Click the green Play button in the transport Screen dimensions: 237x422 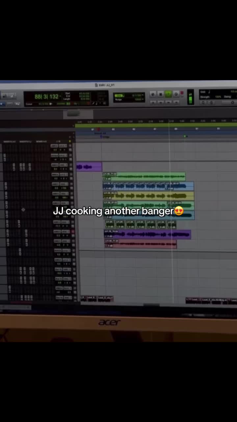168,94
